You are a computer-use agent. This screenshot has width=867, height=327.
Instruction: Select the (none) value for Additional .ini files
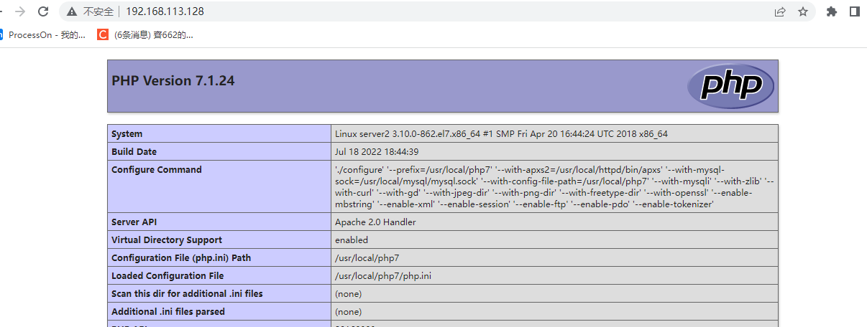click(349, 312)
